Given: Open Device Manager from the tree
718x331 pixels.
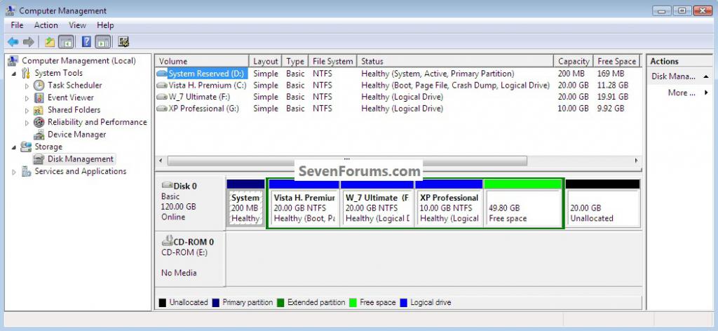Looking at the screenshot, I should click(x=76, y=135).
